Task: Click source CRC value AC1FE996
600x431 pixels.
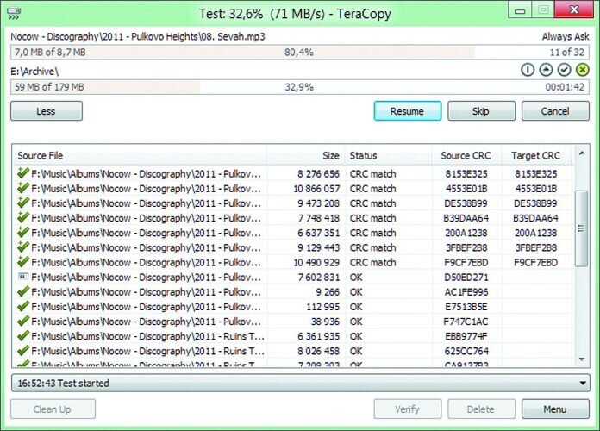Action: pyautogui.click(x=466, y=292)
